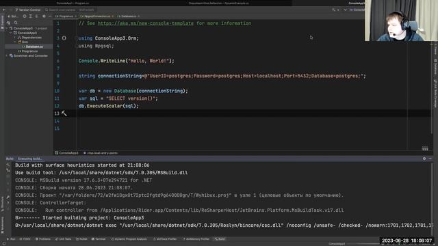
Task: Toggle the Bookmarks tab on left sidebar
Action: coord(2,225)
